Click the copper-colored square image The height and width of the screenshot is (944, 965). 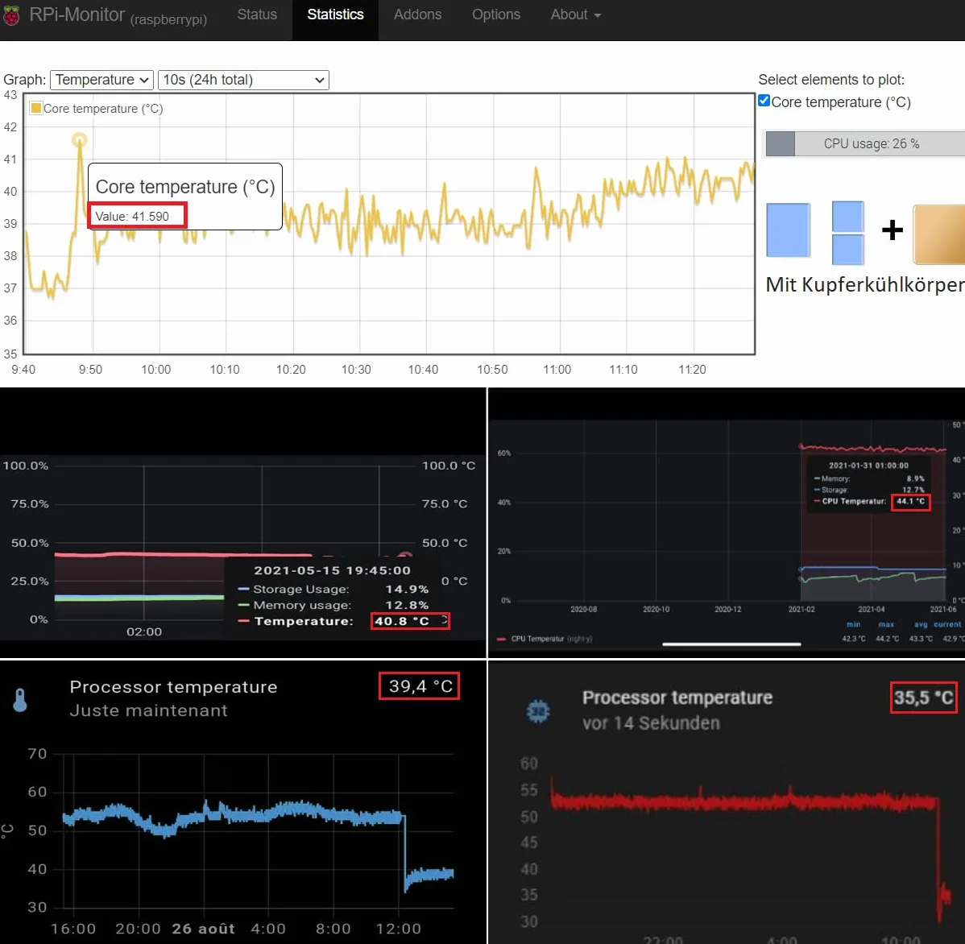(x=939, y=234)
